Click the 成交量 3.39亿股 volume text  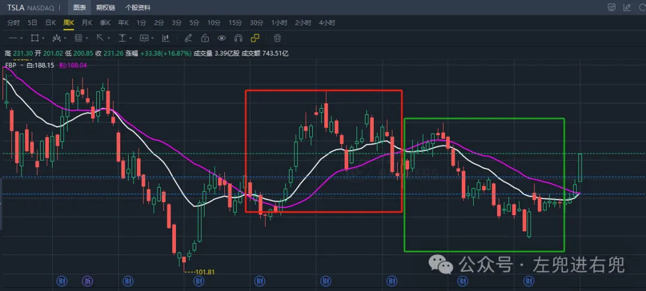point(216,53)
